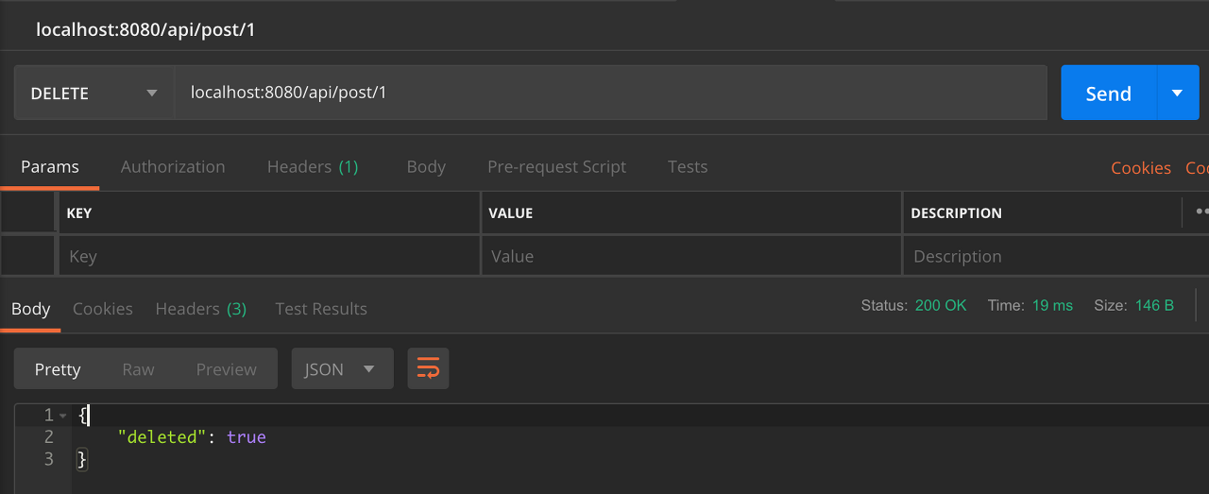
Task: Open the JSON format dropdown
Action: click(x=342, y=369)
